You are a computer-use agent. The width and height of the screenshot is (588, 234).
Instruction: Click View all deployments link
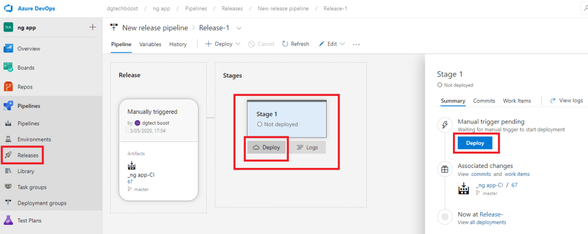pos(487,223)
